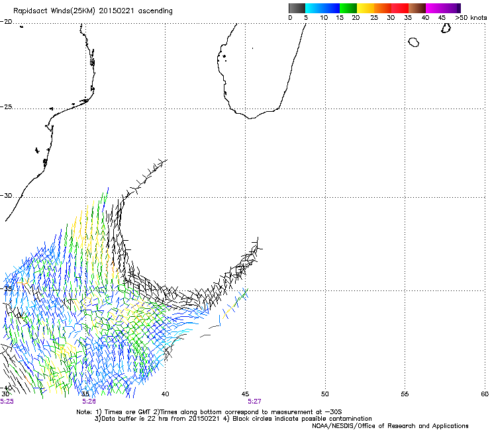Click the purple '5:25' time label
This screenshot has width=490, height=430.
(7, 402)
